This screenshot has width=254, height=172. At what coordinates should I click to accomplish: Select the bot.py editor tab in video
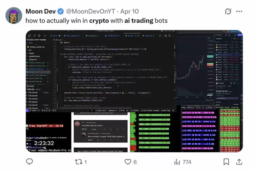[131, 36]
